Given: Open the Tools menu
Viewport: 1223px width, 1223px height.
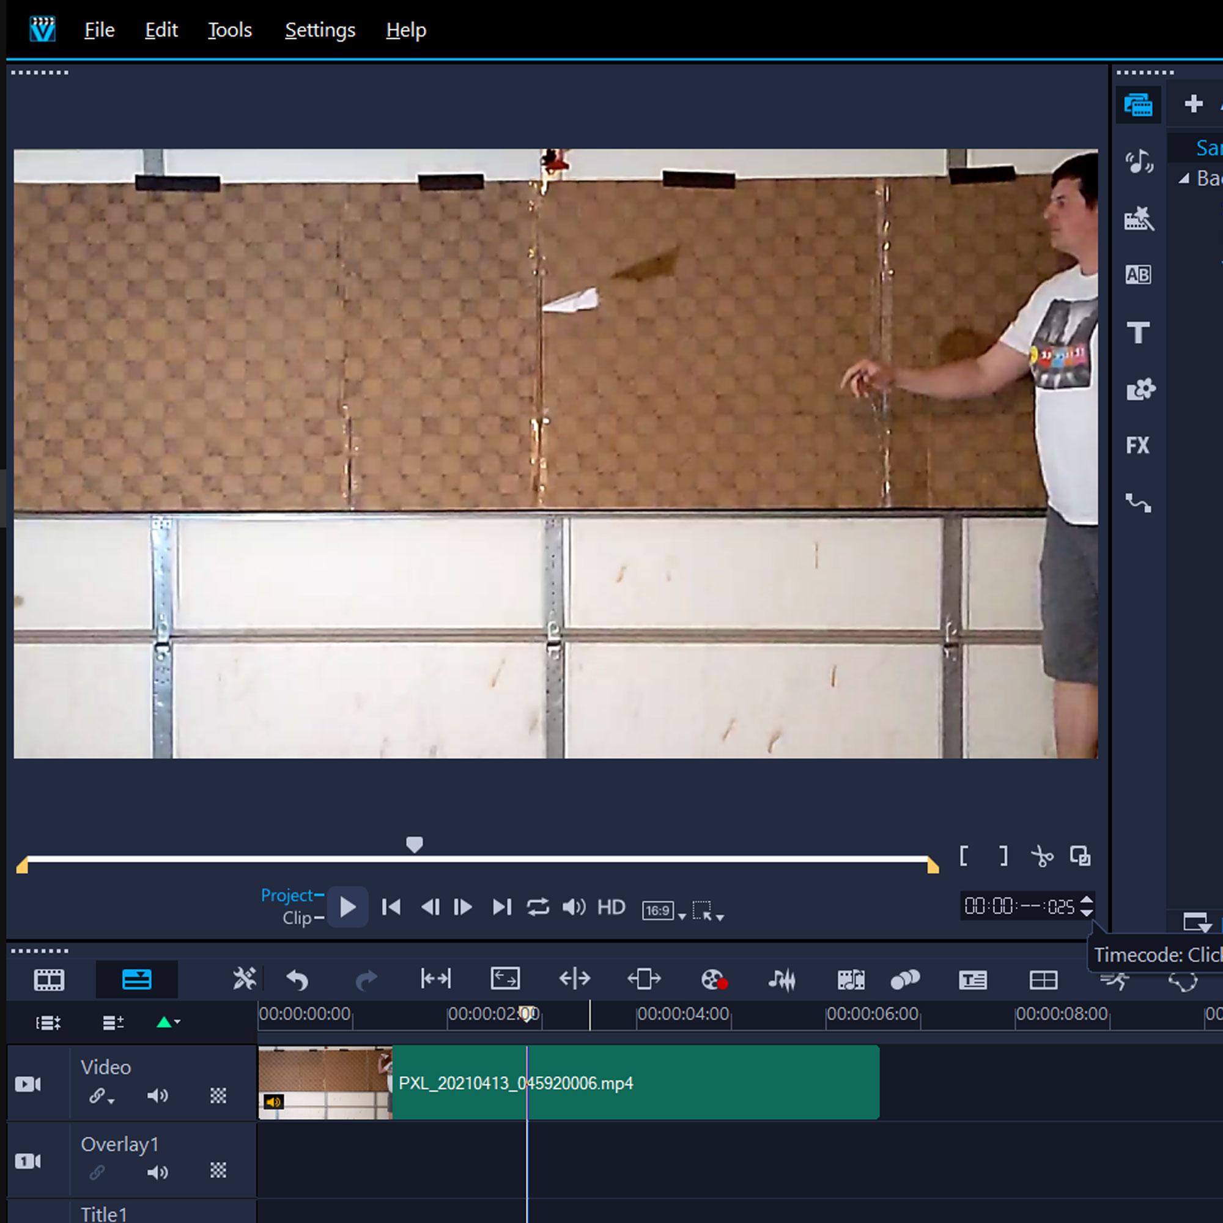Looking at the screenshot, I should (x=230, y=30).
